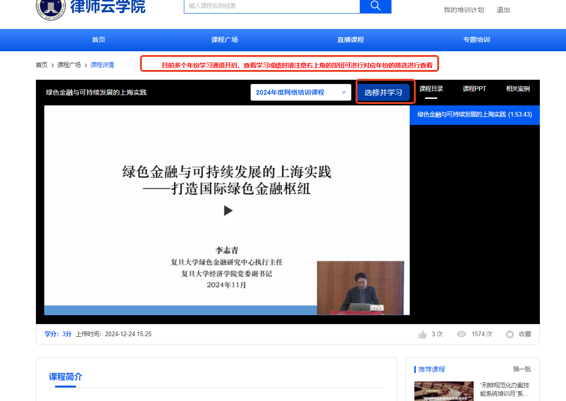Open 直播课程 in the navigation bar
Image resolution: width=566 pixels, height=401 pixels.
pyautogui.click(x=350, y=40)
